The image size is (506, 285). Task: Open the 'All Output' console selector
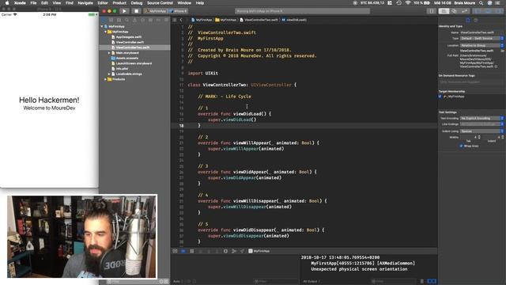tap(312, 282)
